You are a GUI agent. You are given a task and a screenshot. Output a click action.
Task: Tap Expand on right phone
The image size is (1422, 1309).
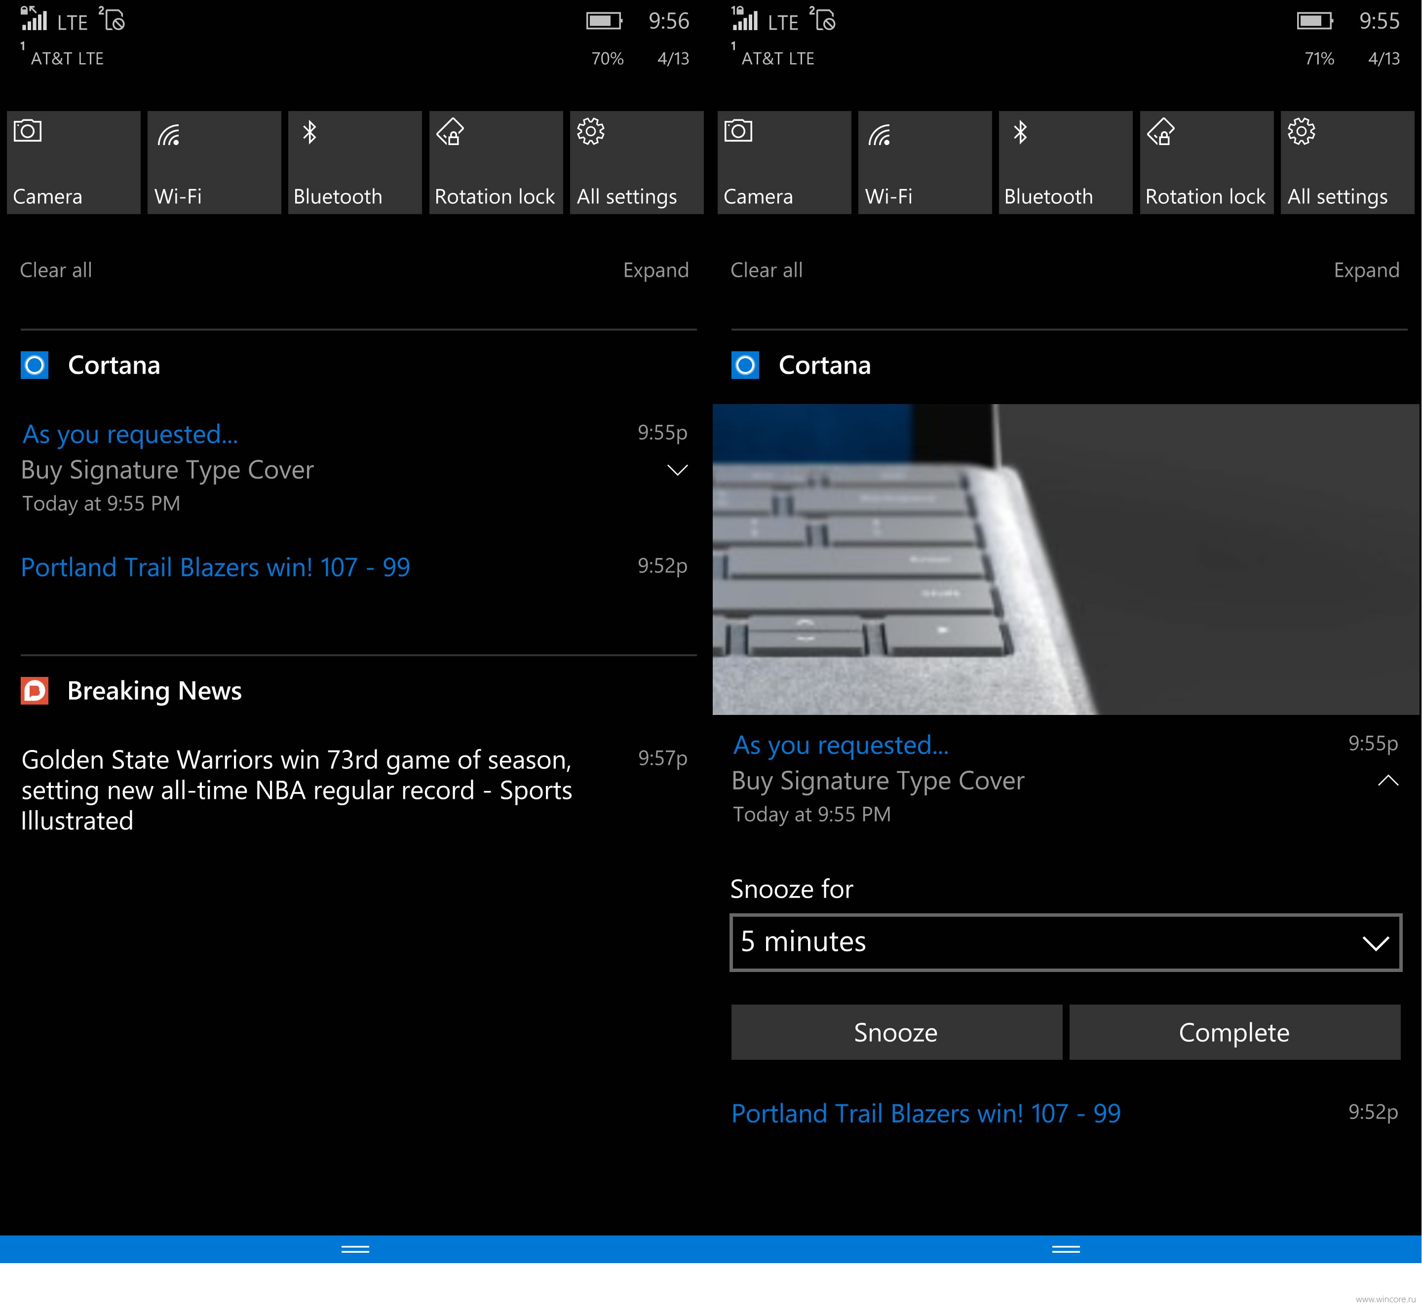pos(1366,270)
